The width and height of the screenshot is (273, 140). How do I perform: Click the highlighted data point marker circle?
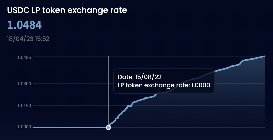[x=108, y=127]
